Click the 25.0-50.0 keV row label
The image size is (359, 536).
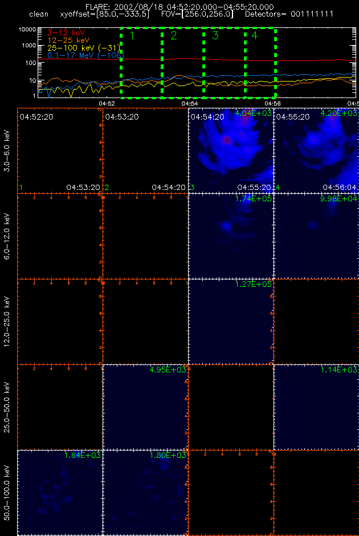tap(8, 408)
